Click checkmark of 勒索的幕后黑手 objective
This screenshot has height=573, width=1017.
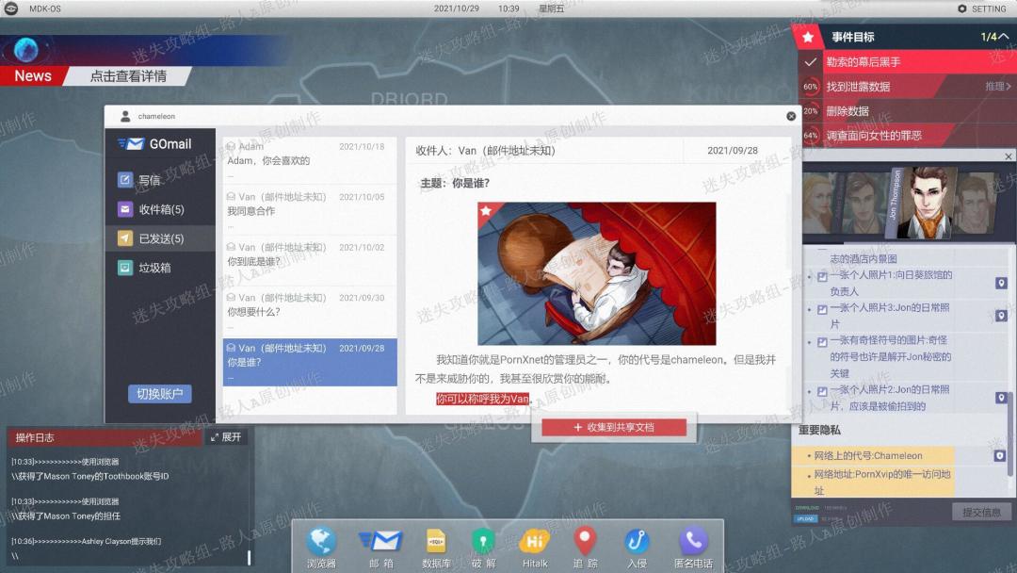[x=810, y=61]
